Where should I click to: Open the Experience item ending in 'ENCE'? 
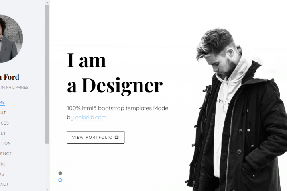(6, 154)
